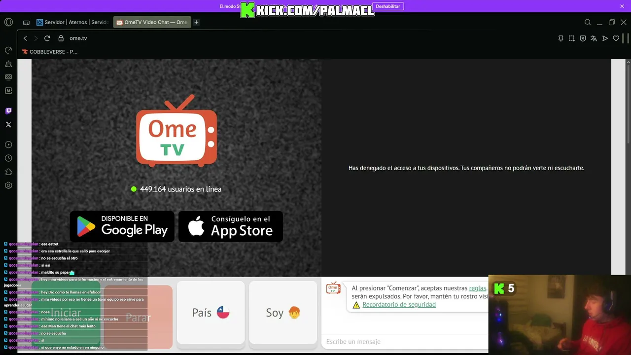Open the Google Play download badge
631x355 pixels.
(122, 226)
